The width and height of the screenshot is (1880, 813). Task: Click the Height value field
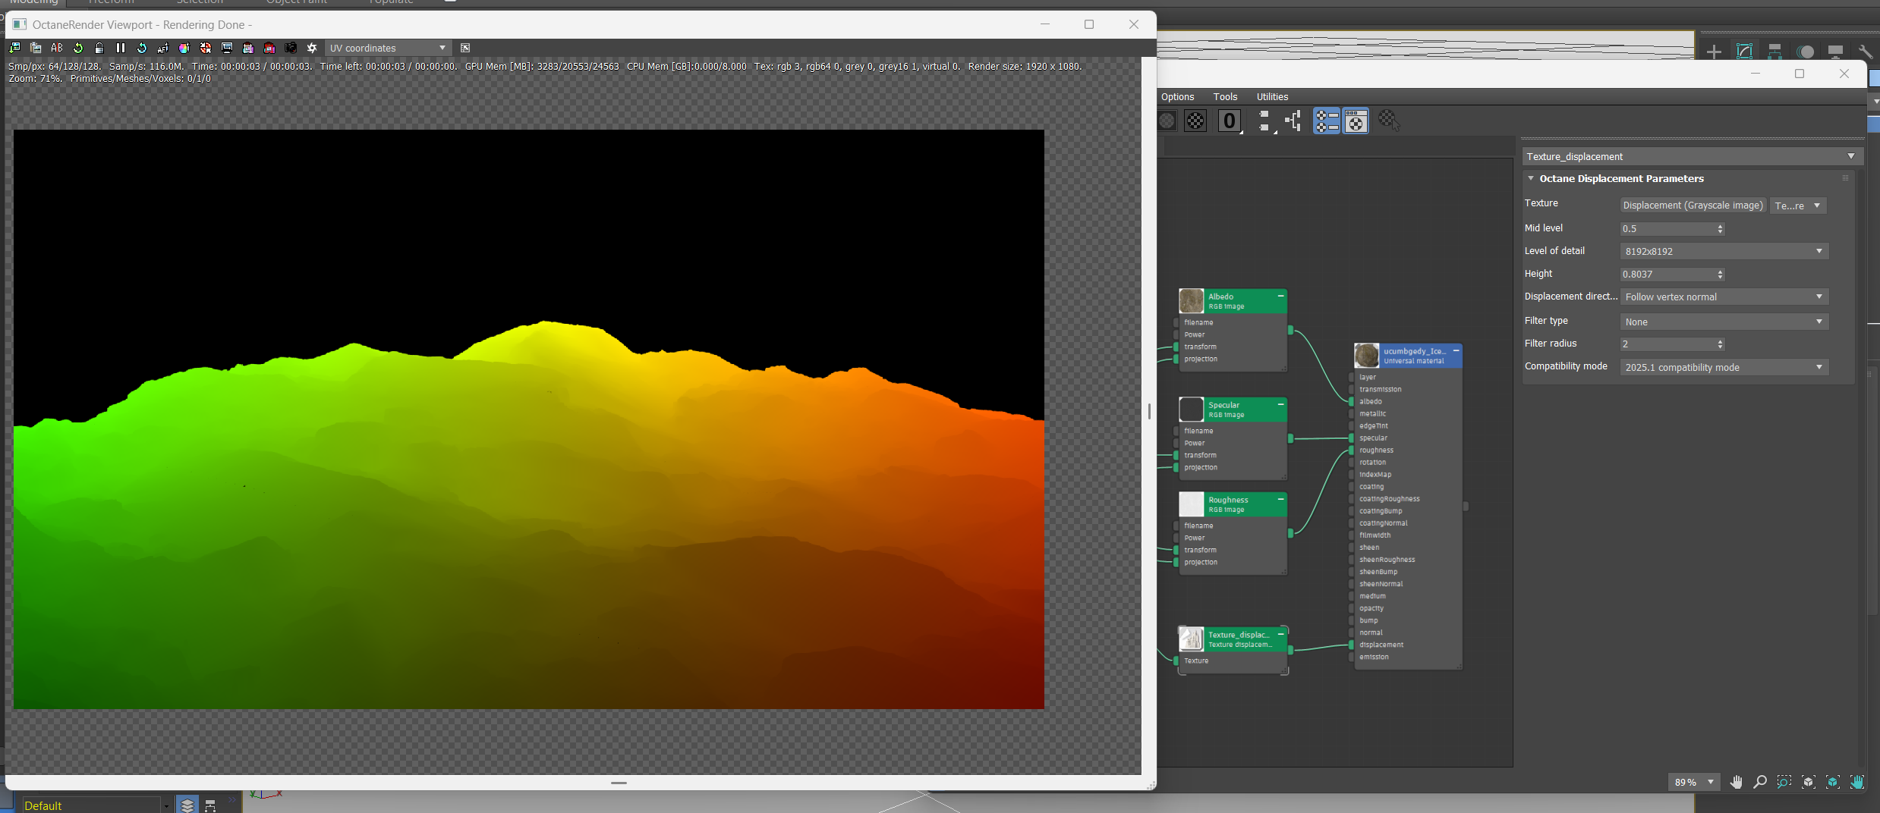pyautogui.click(x=1667, y=274)
